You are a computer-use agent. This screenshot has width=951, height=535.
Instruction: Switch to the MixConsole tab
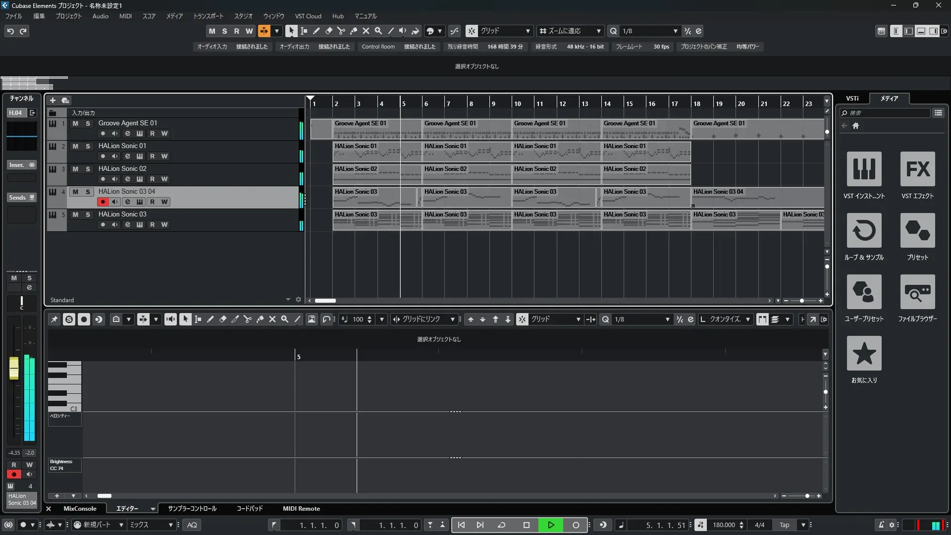point(80,509)
